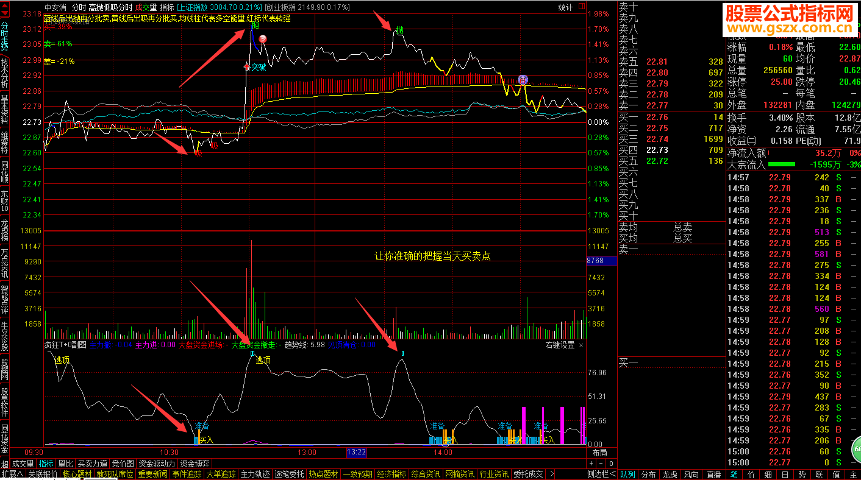Open the 综合资讯 bottom tab
This screenshot has width=861, height=480.
(426, 474)
